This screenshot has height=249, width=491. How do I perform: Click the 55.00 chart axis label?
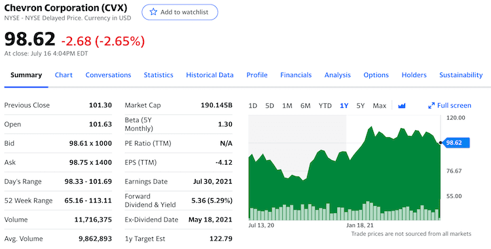(x=454, y=196)
